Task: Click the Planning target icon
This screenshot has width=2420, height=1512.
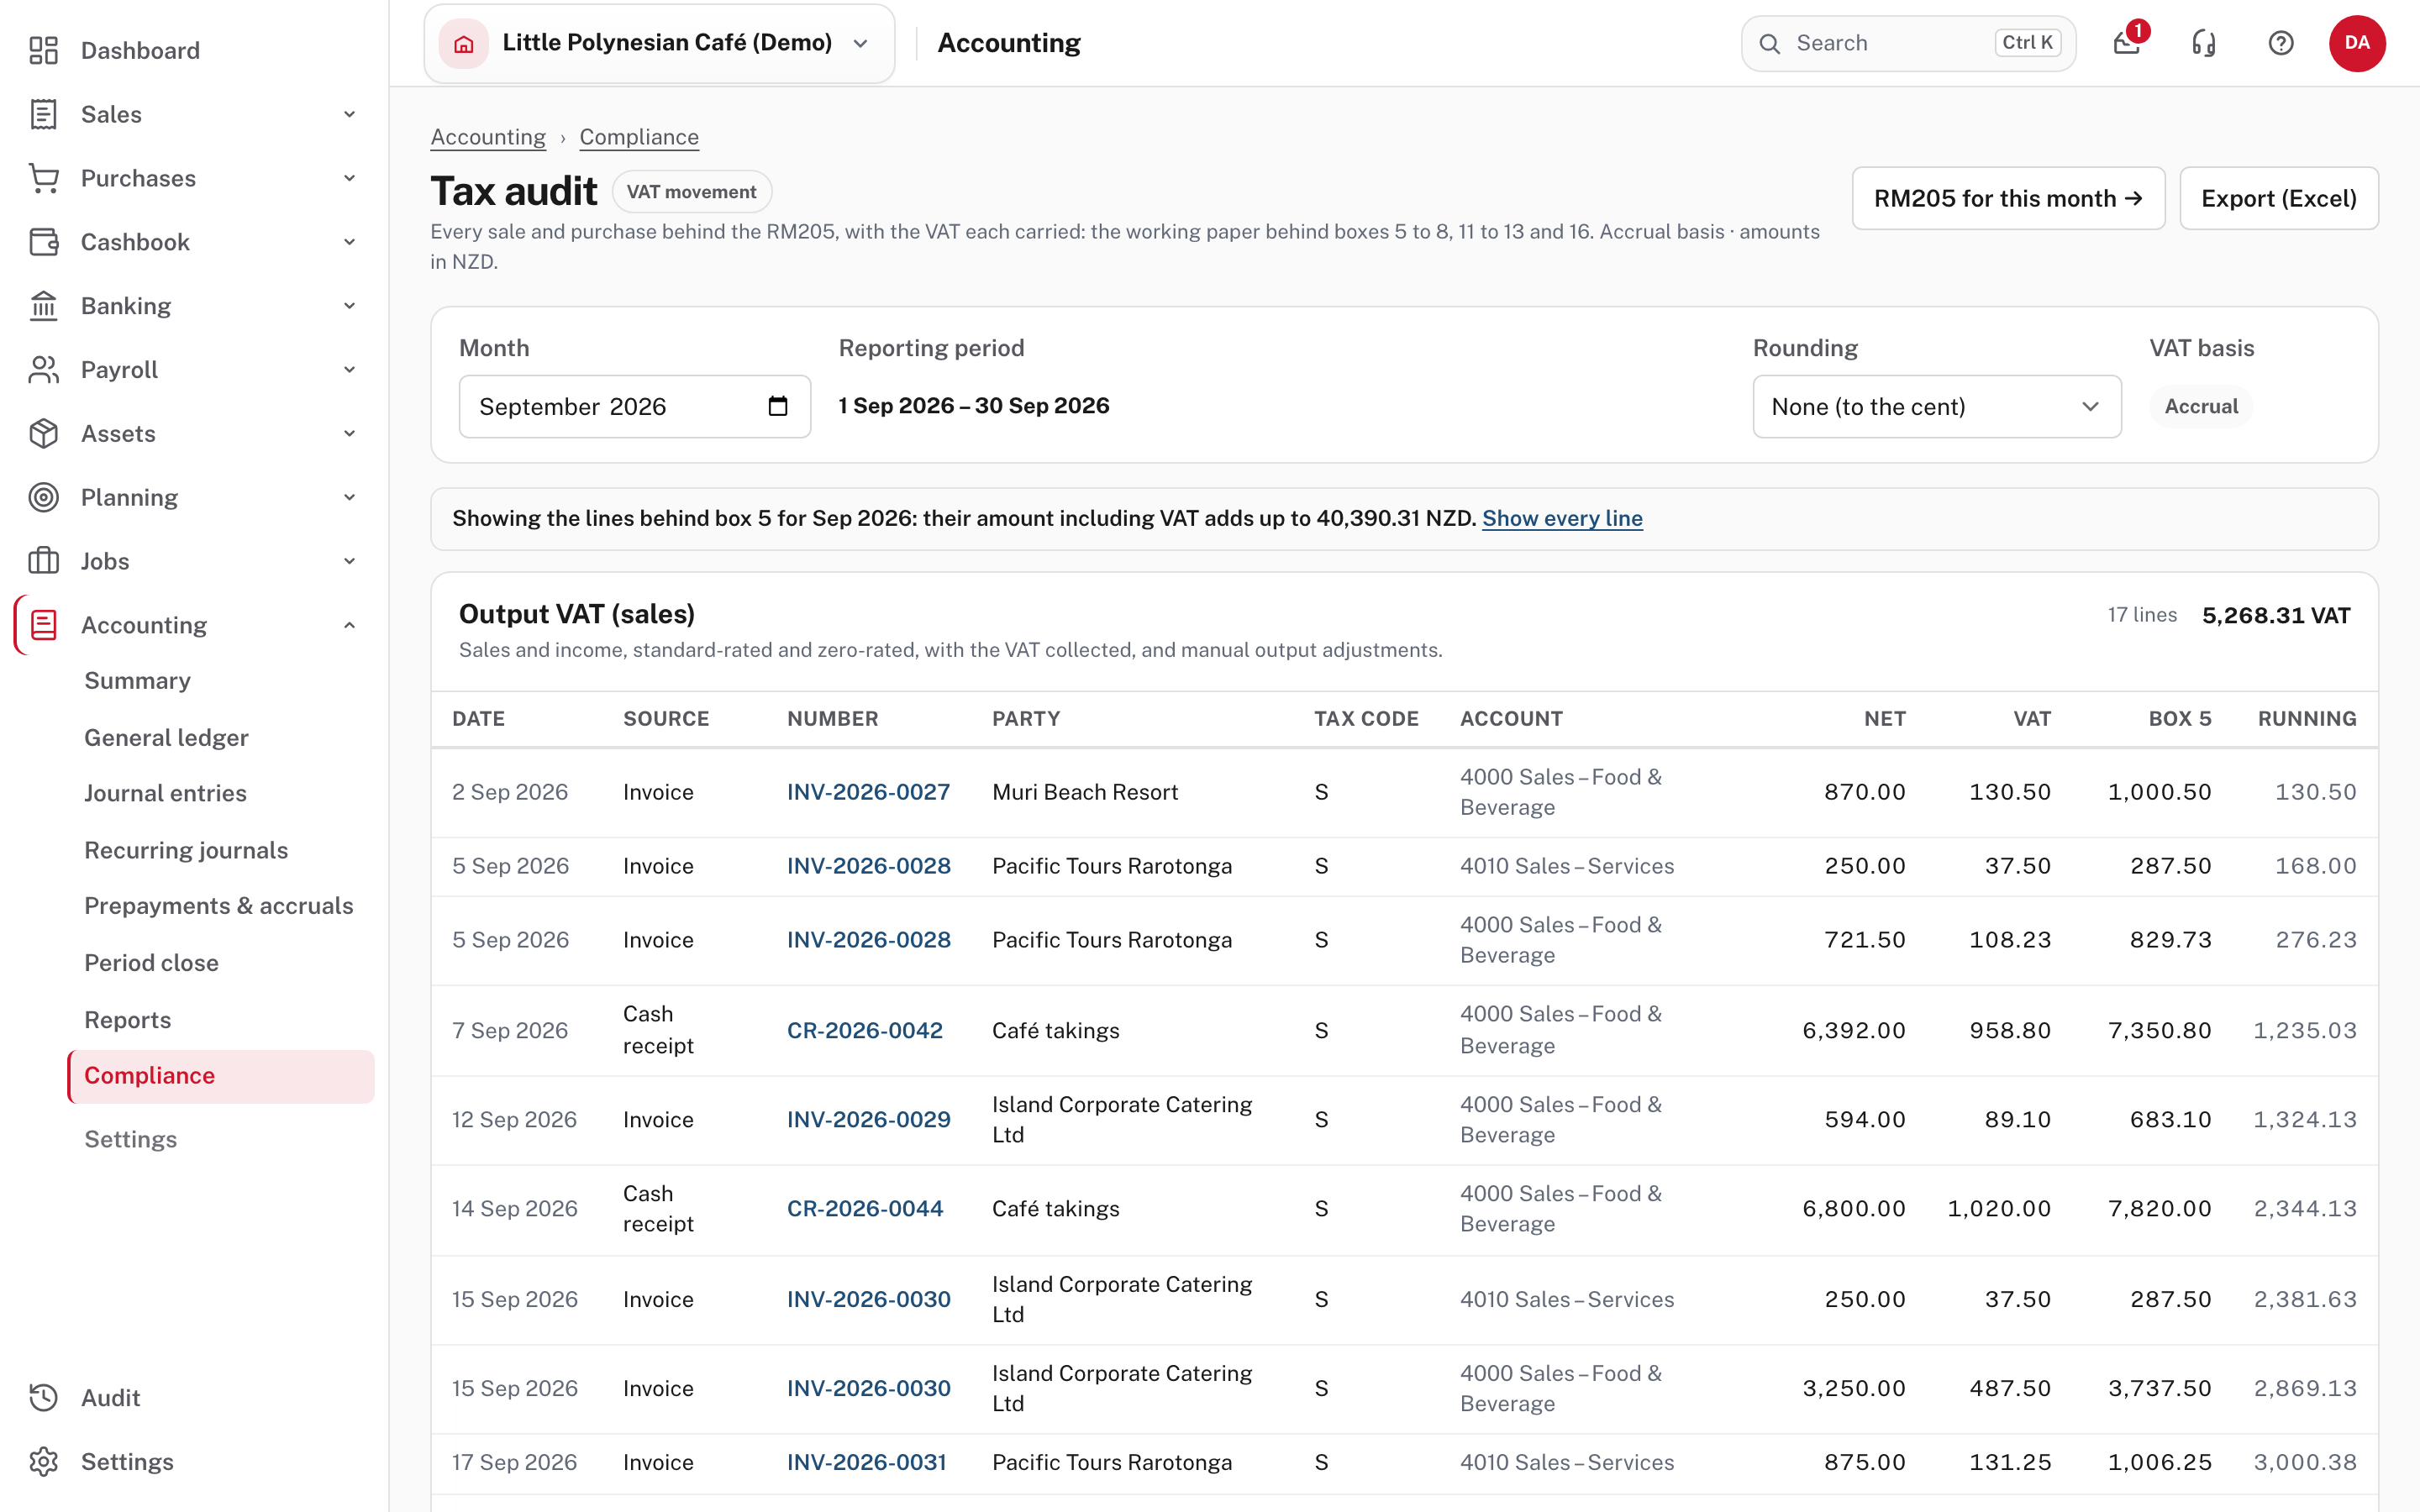Action: click(43, 497)
